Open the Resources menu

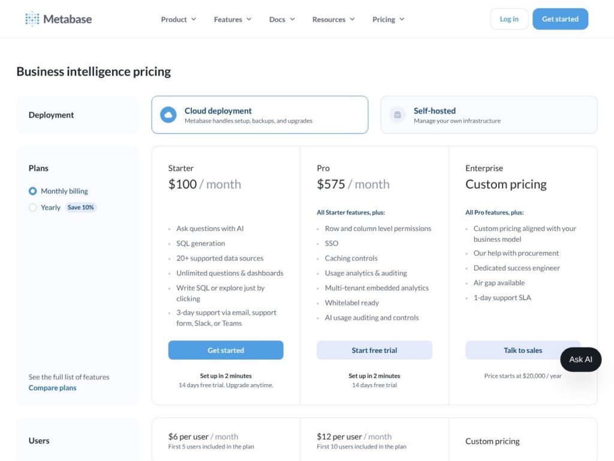point(333,19)
